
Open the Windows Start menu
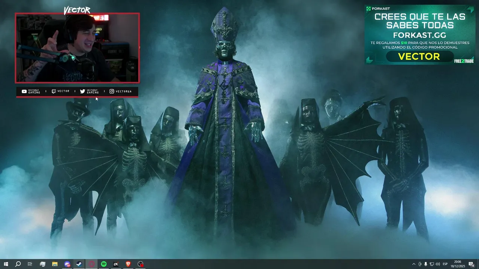click(x=6, y=264)
